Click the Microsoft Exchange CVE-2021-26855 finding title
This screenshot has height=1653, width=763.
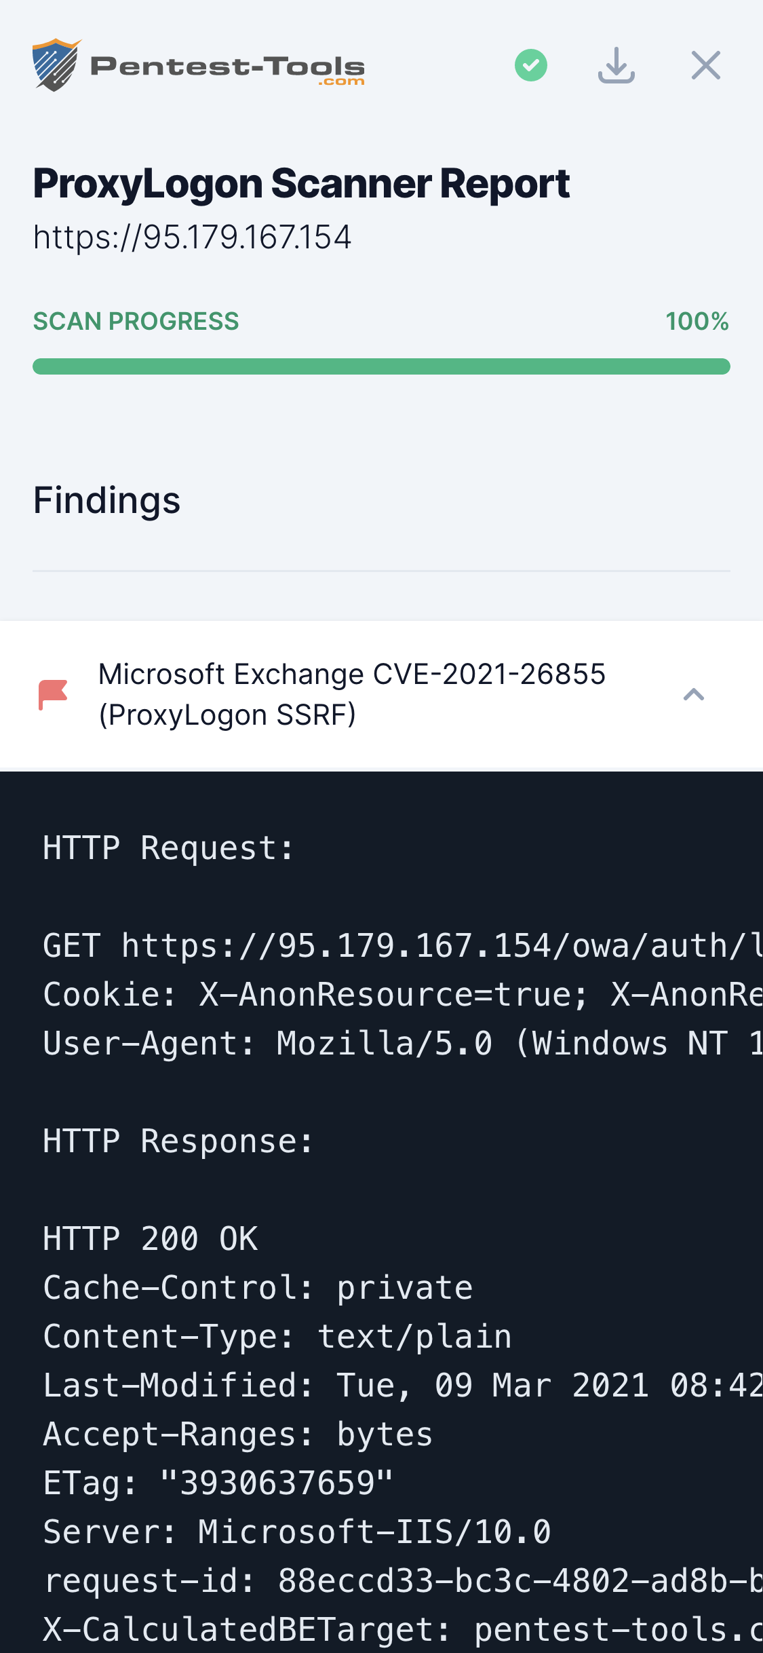click(352, 693)
